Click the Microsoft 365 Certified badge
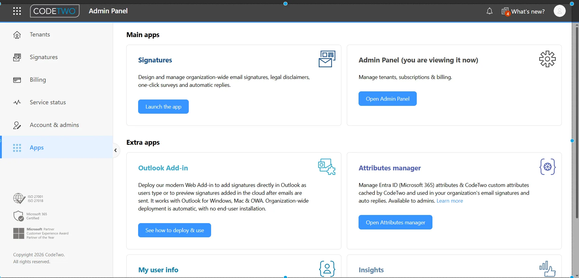Image resolution: width=579 pixels, height=278 pixels. tap(30, 216)
